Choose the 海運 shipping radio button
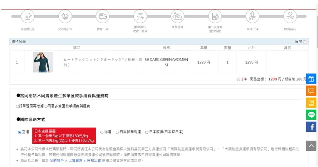Image resolution: width=318 pixels, height=167 pixels. pos(102,132)
